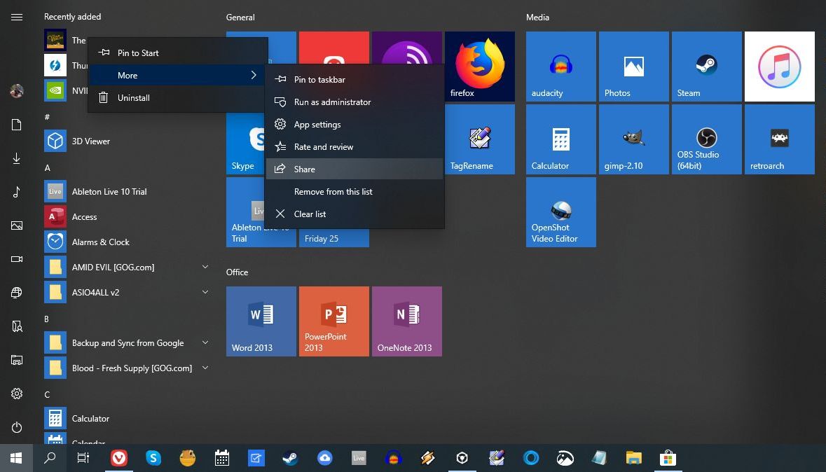The height and width of the screenshot is (472, 826).
Task: Launch the OBS Studio (64bit) tile
Action: (706, 139)
